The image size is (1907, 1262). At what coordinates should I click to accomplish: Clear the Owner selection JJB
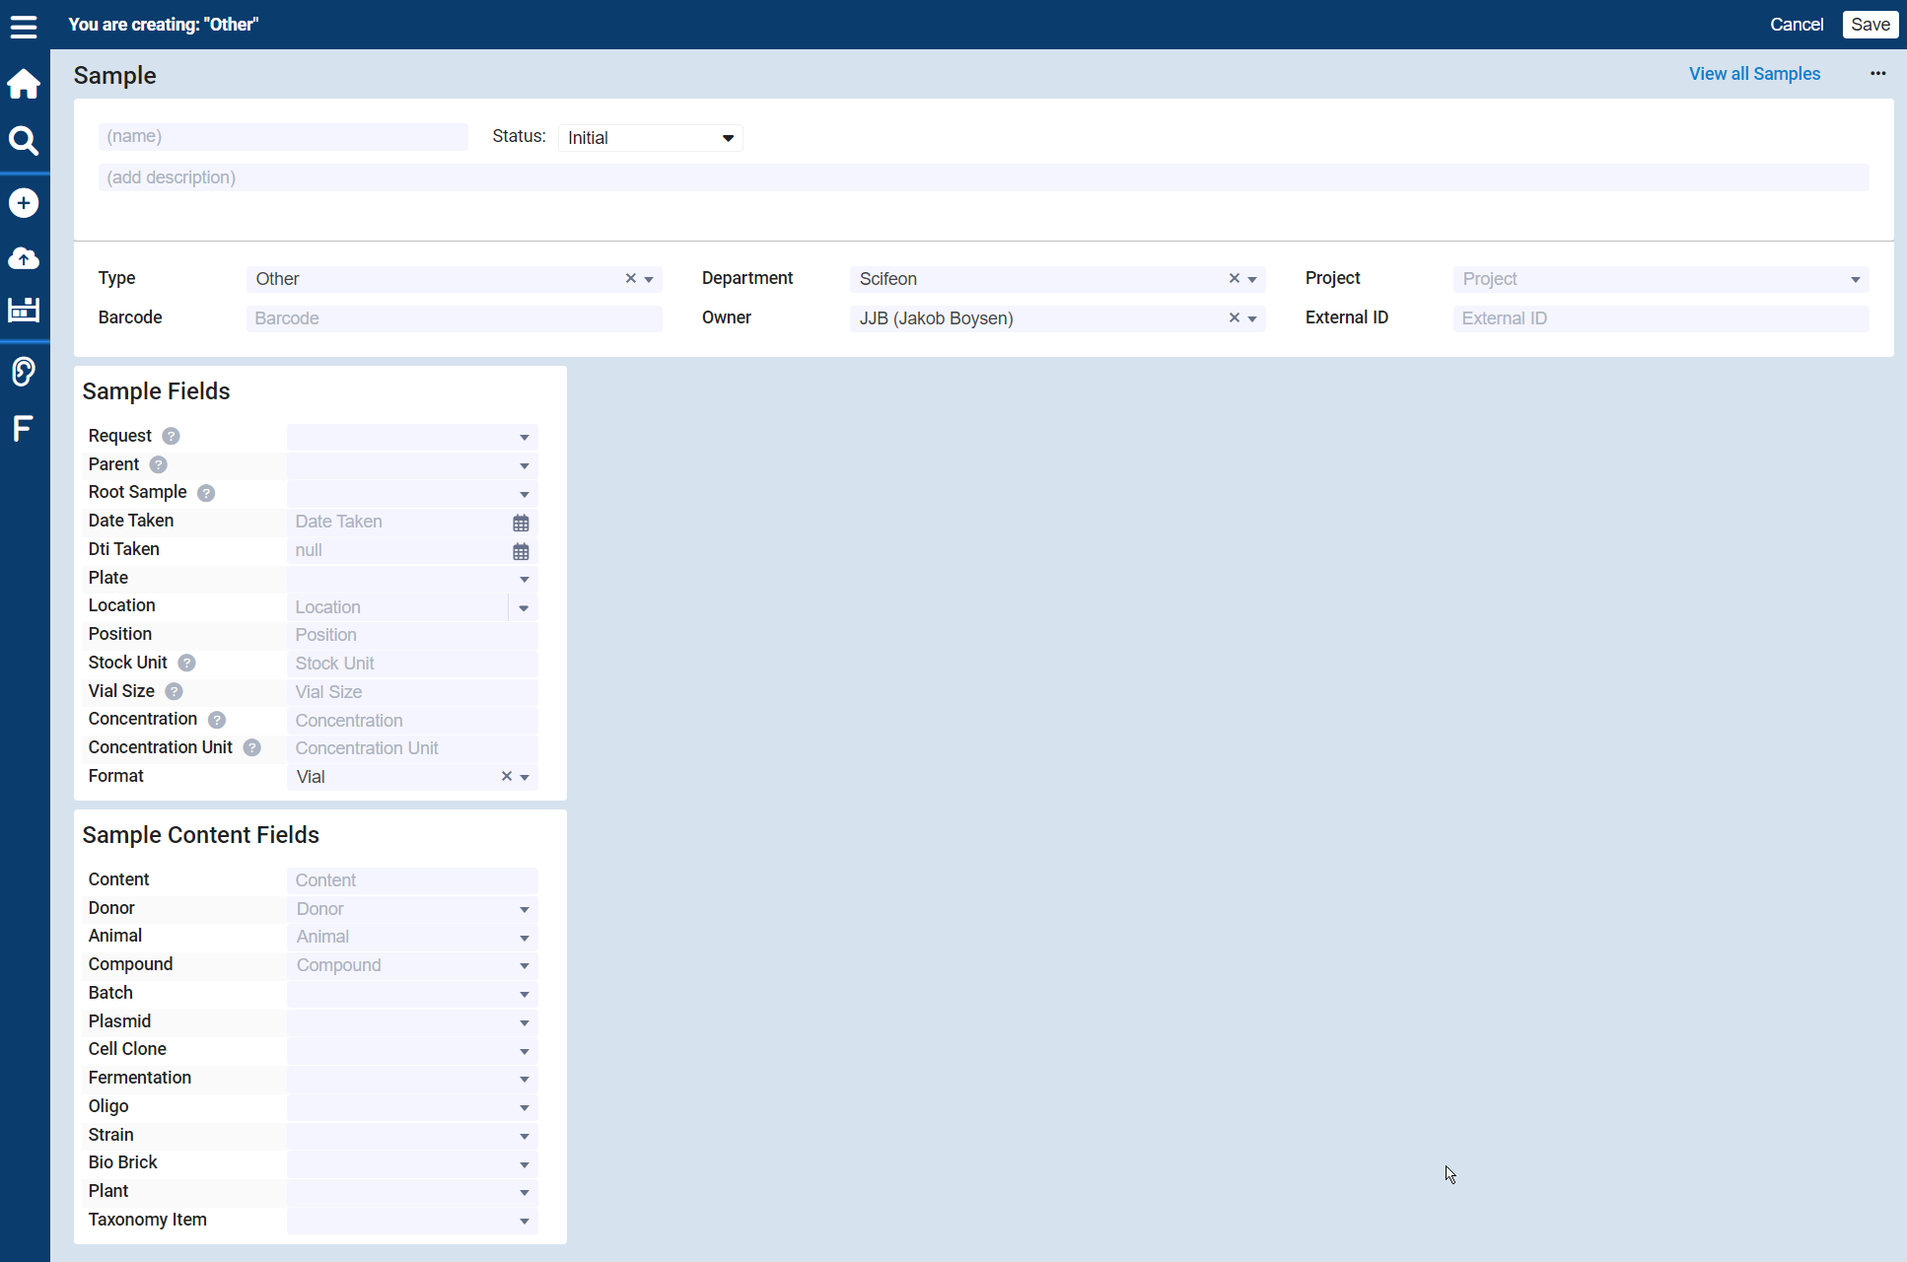1234,318
